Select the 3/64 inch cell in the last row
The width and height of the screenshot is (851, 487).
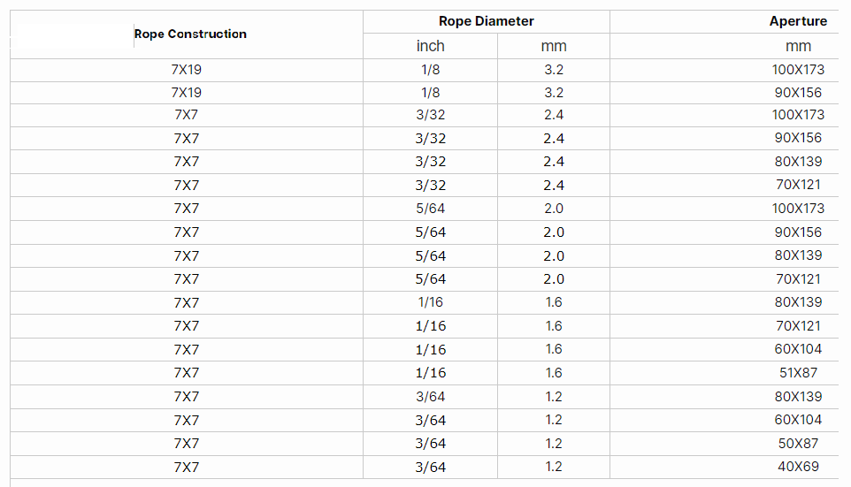(x=430, y=467)
